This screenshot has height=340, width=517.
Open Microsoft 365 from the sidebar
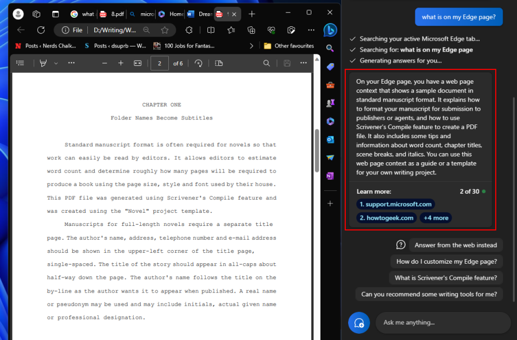[330, 121]
